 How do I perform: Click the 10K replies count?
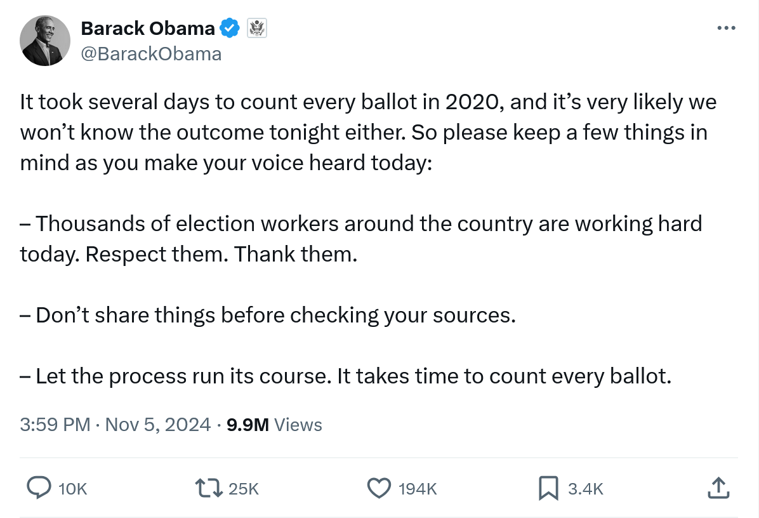pyautogui.click(x=72, y=489)
